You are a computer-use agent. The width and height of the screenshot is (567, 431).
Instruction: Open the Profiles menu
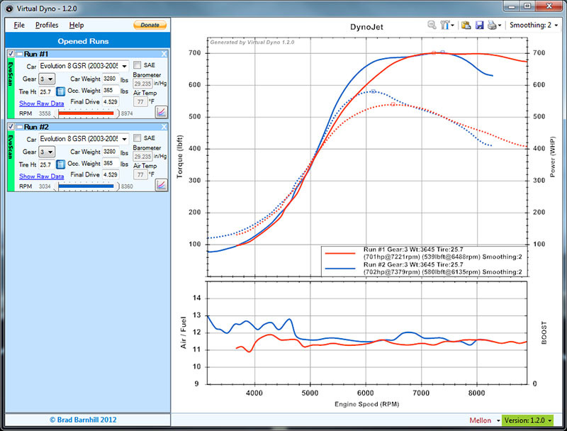click(x=47, y=25)
